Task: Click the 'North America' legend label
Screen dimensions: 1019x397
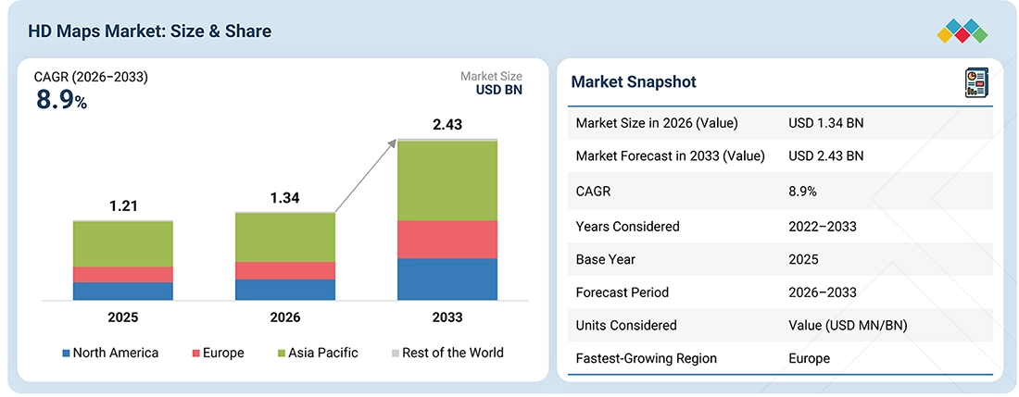Action: [x=116, y=354]
